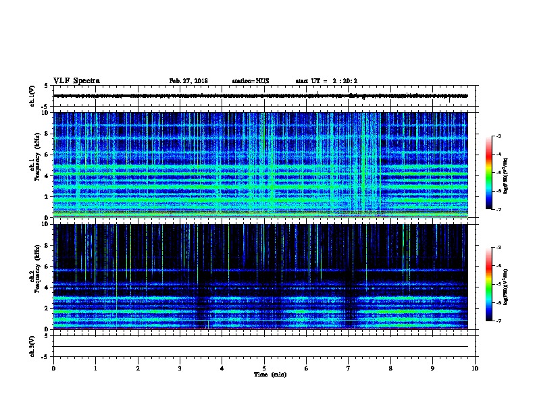
Task: Click the ch.2 frequency tick label "10"
Action: click(45, 224)
